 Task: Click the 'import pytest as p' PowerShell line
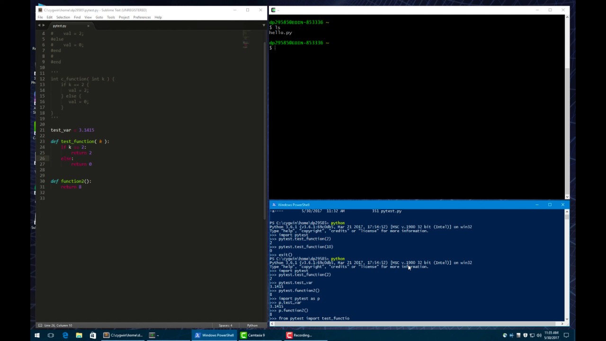295,298
